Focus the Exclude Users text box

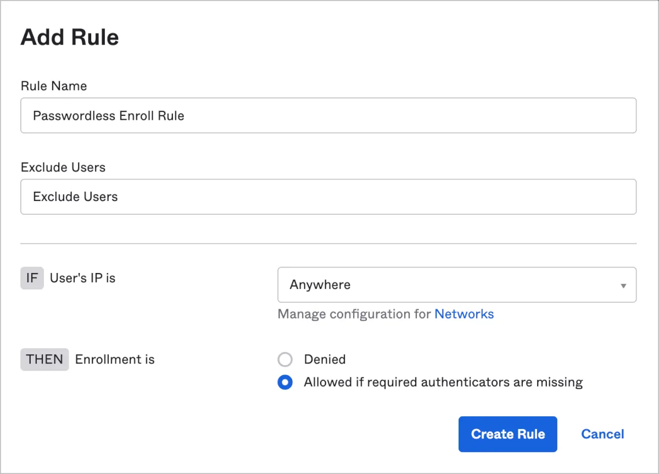(x=328, y=197)
